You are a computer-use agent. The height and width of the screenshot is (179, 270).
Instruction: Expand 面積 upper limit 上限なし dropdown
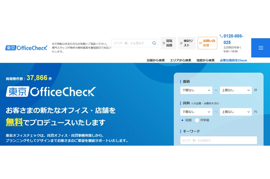click(x=236, y=90)
